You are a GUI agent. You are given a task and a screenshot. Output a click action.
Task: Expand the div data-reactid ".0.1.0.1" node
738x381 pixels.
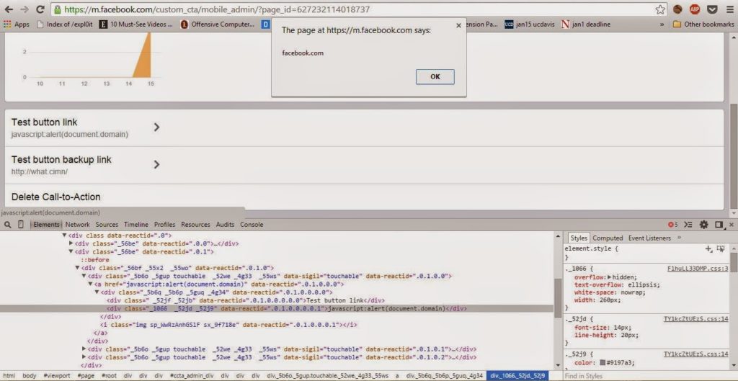tap(84, 349)
